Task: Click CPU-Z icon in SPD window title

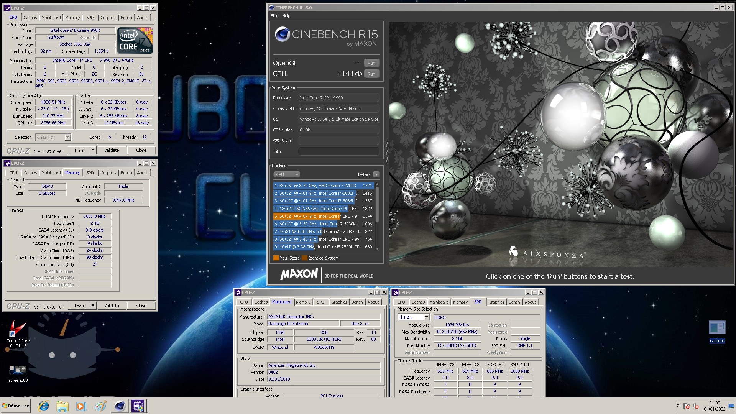Action: pos(395,292)
